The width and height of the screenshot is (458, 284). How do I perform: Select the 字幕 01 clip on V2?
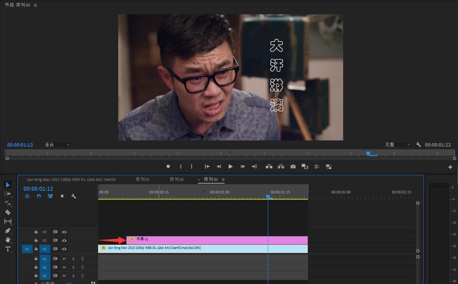tap(217, 240)
